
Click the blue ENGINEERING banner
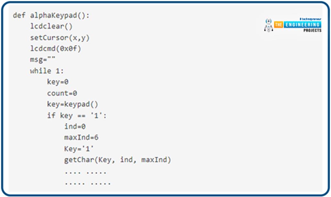[x=303, y=25]
